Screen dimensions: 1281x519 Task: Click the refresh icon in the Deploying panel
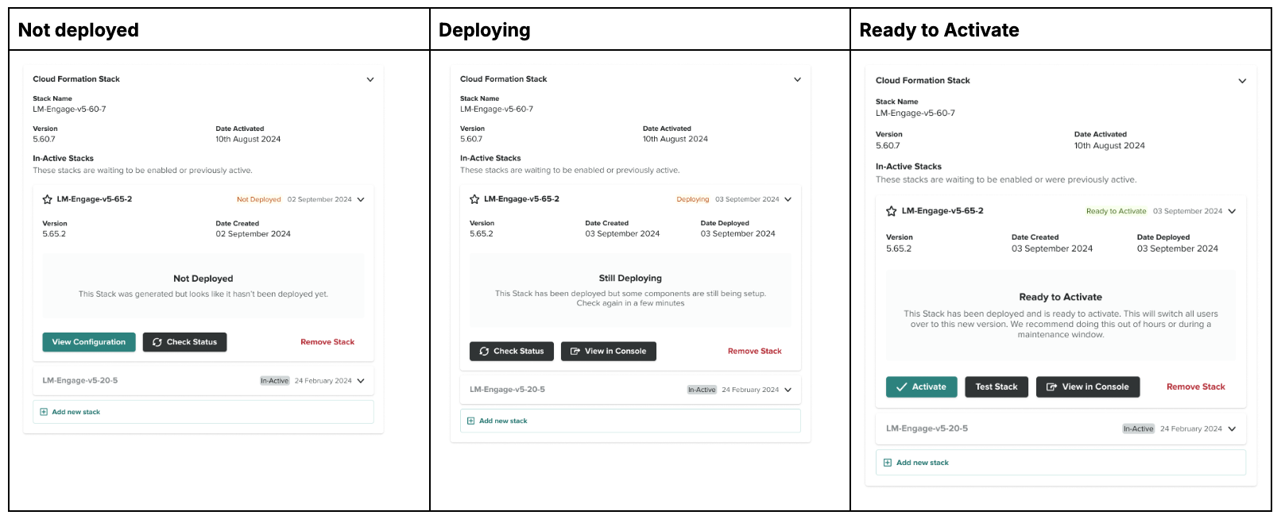tap(484, 351)
